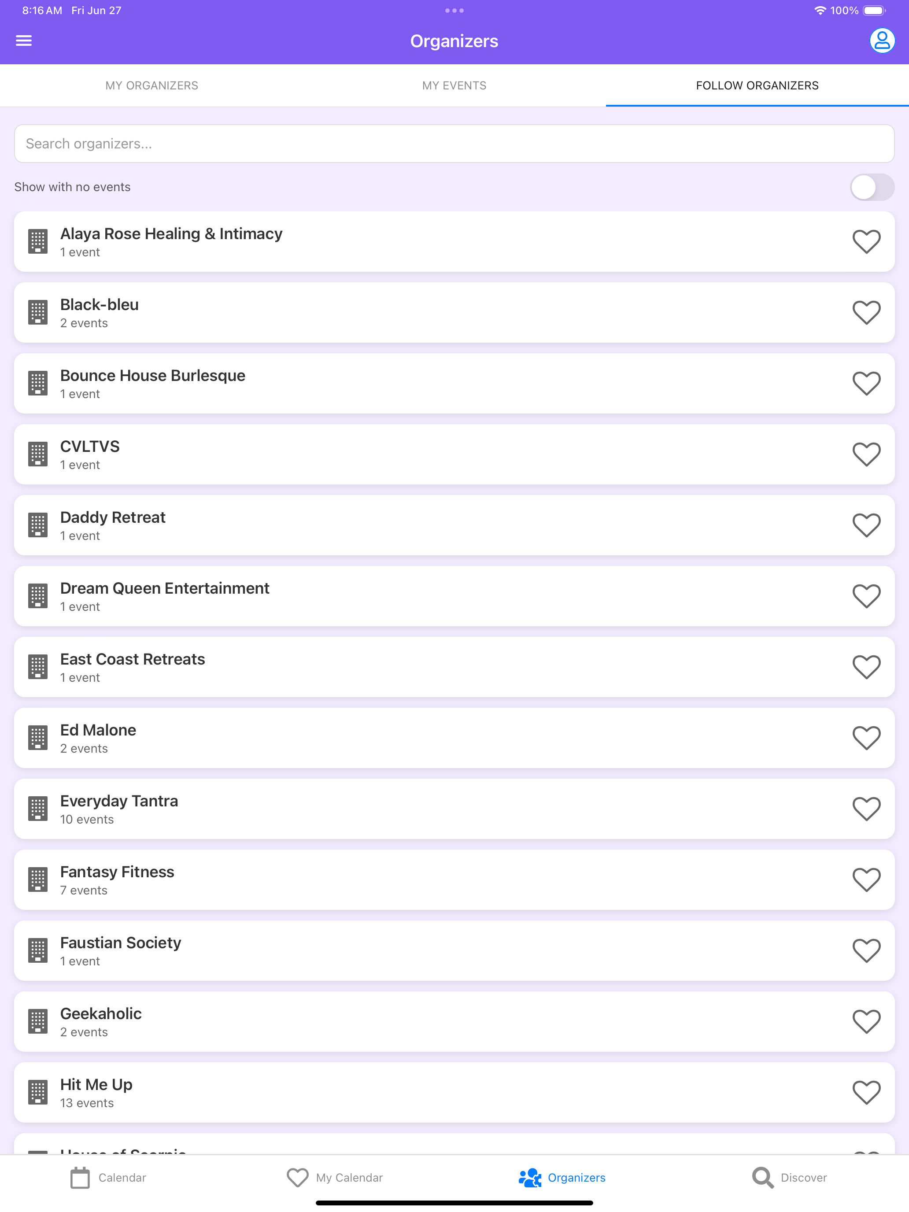Viewport: 909px width, 1212px height.
Task: Switch to My Events tab
Action: 454,85
